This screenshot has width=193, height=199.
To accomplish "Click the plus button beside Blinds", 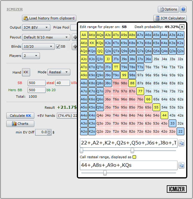I will point(75,46).
